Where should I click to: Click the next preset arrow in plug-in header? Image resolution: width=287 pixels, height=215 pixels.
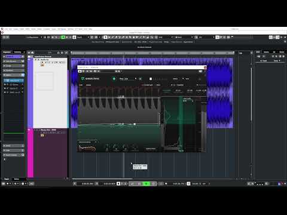[x=119, y=71]
